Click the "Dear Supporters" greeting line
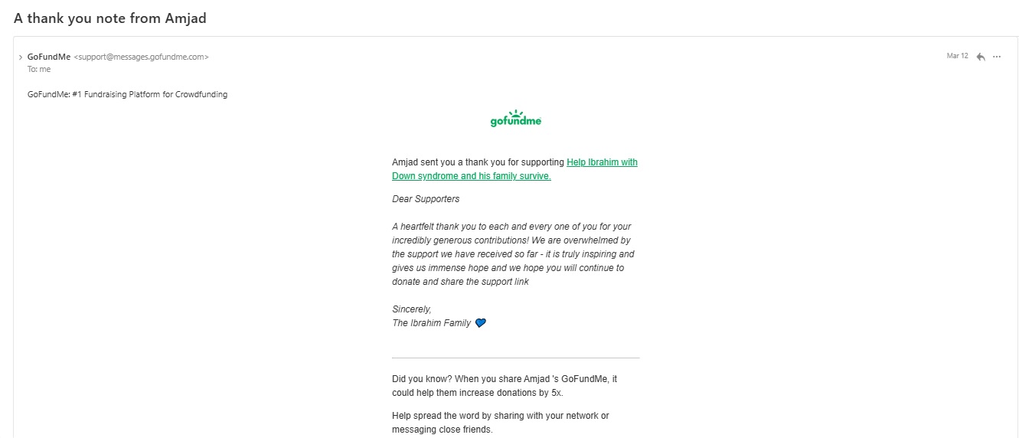Image resolution: width=1019 pixels, height=438 pixels. click(426, 199)
